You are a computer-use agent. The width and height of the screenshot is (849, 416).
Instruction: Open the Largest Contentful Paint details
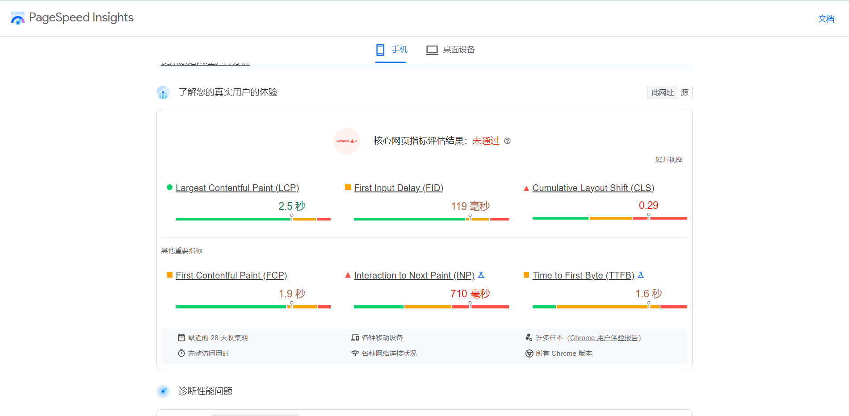[237, 188]
